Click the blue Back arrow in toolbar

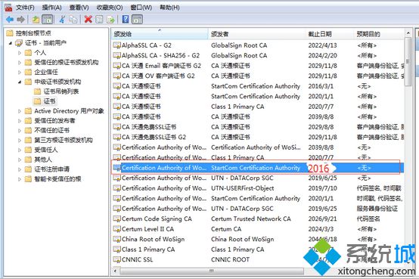click(10, 20)
